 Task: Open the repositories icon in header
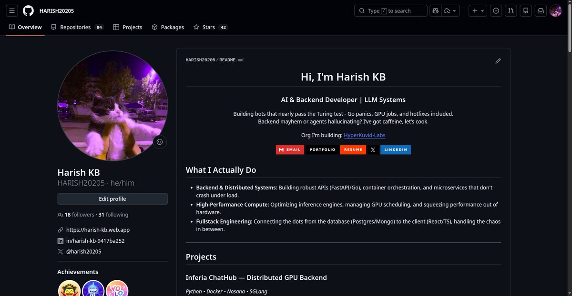click(x=526, y=10)
